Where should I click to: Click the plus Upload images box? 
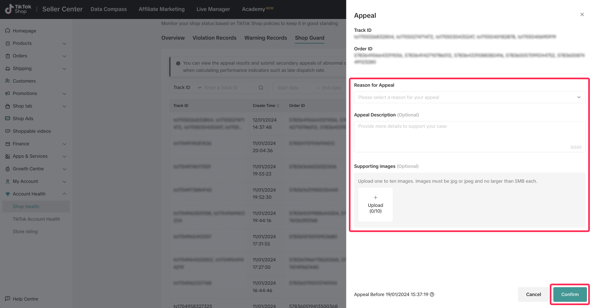pos(375,205)
